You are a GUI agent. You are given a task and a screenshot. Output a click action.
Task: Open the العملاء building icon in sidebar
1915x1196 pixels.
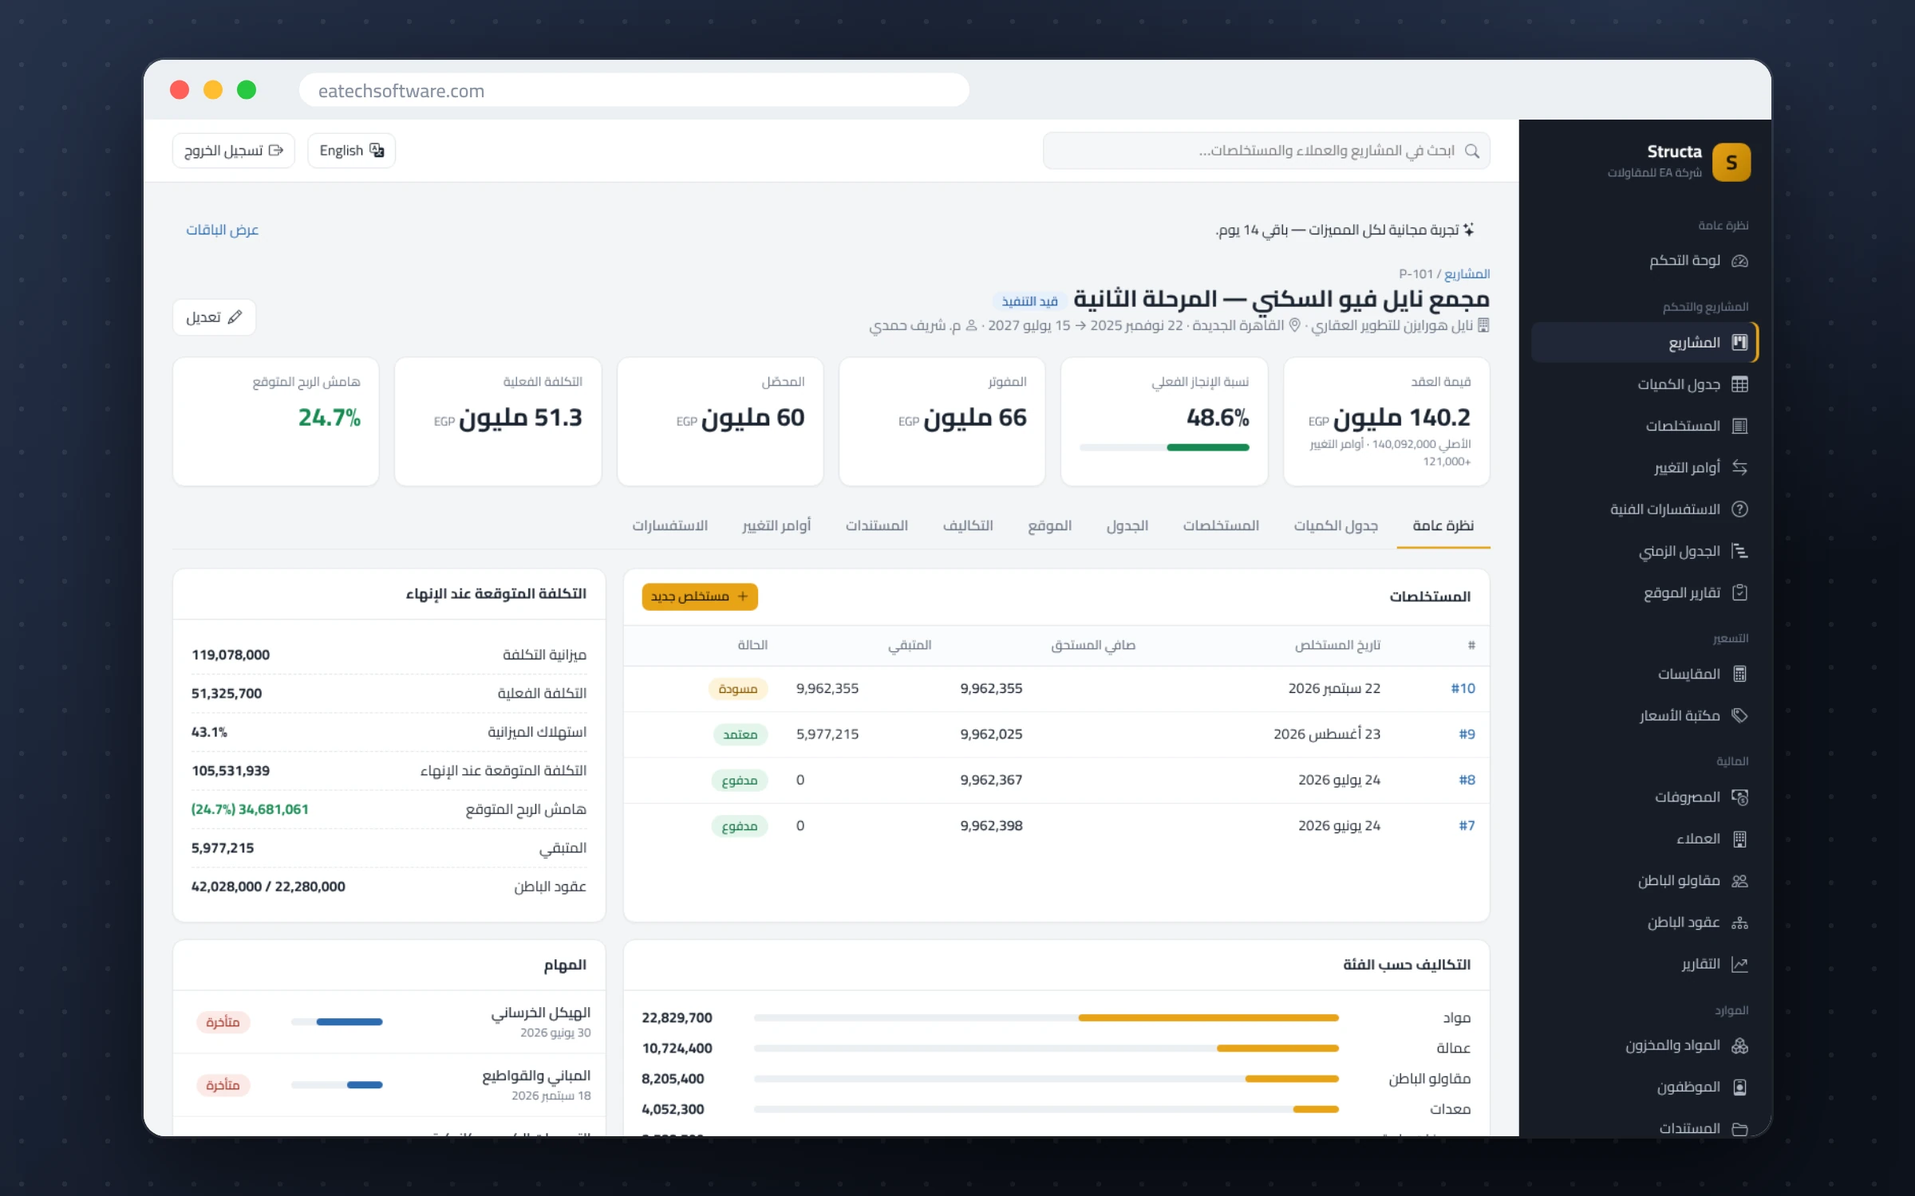(x=1739, y=839)
